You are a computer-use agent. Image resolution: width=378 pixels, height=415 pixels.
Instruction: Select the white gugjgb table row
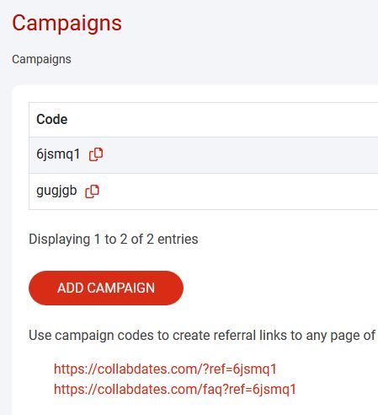click(204, 191)
